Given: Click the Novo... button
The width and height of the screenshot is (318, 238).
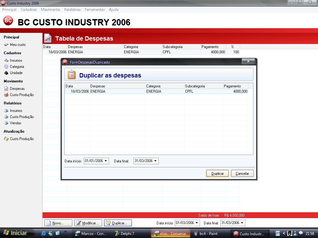Looking at the screenshot, I should coord(58,223).
